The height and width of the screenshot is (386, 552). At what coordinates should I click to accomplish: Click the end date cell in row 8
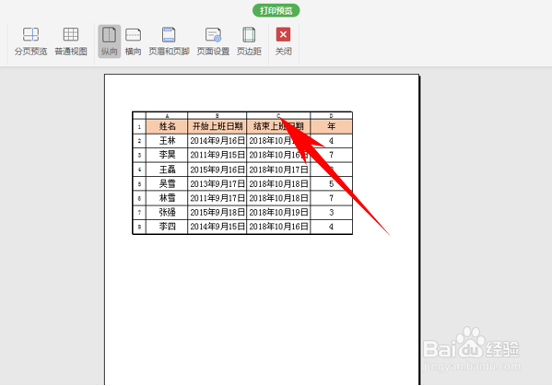[278, 227]
